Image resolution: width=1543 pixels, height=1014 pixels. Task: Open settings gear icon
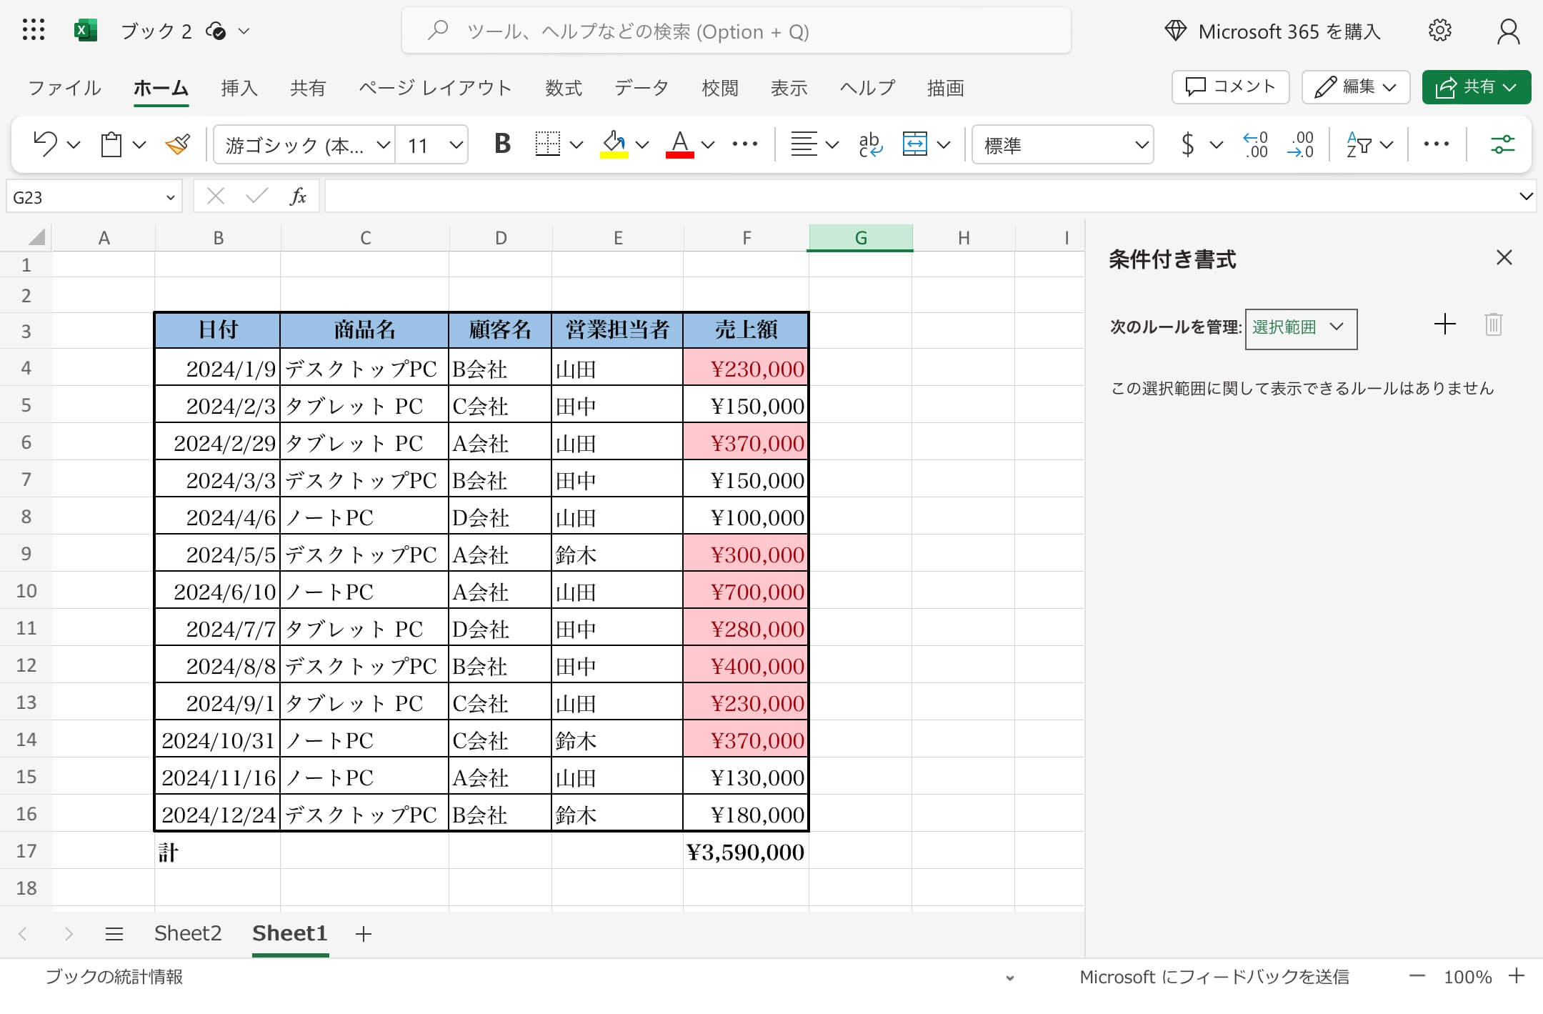coord(1439,31)
